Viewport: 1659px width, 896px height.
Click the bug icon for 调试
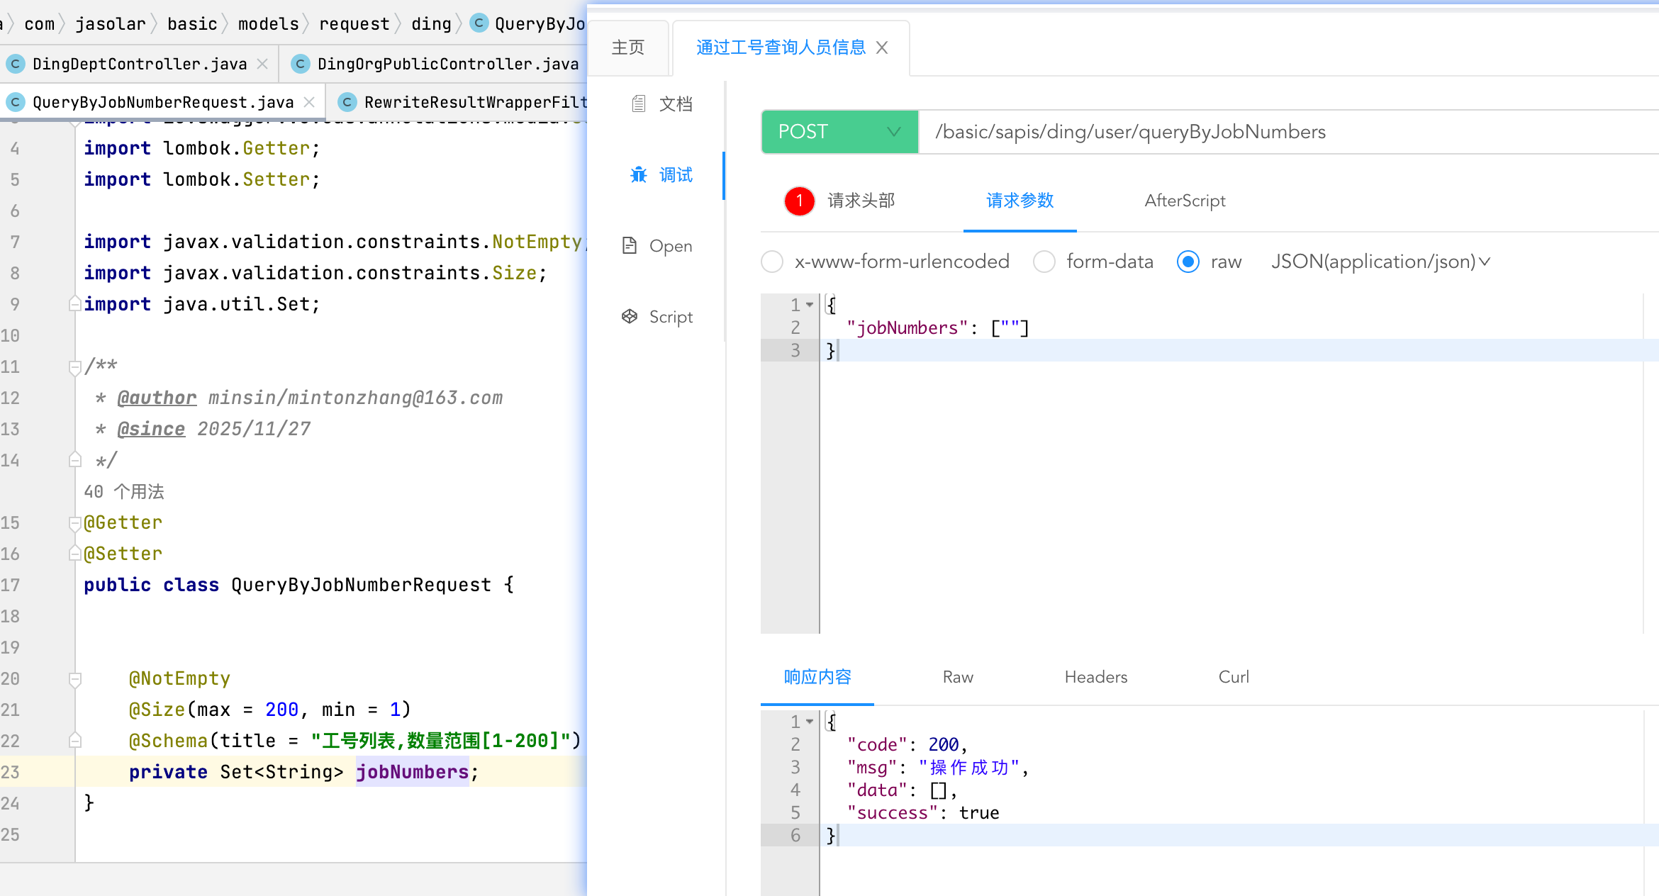[x=638, y=174]
